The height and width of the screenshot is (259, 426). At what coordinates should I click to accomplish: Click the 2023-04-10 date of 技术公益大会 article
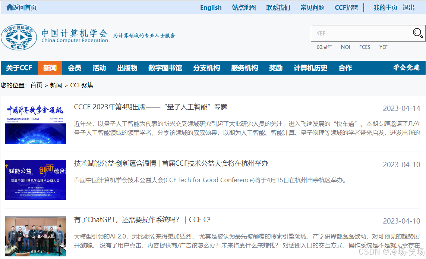401,165
